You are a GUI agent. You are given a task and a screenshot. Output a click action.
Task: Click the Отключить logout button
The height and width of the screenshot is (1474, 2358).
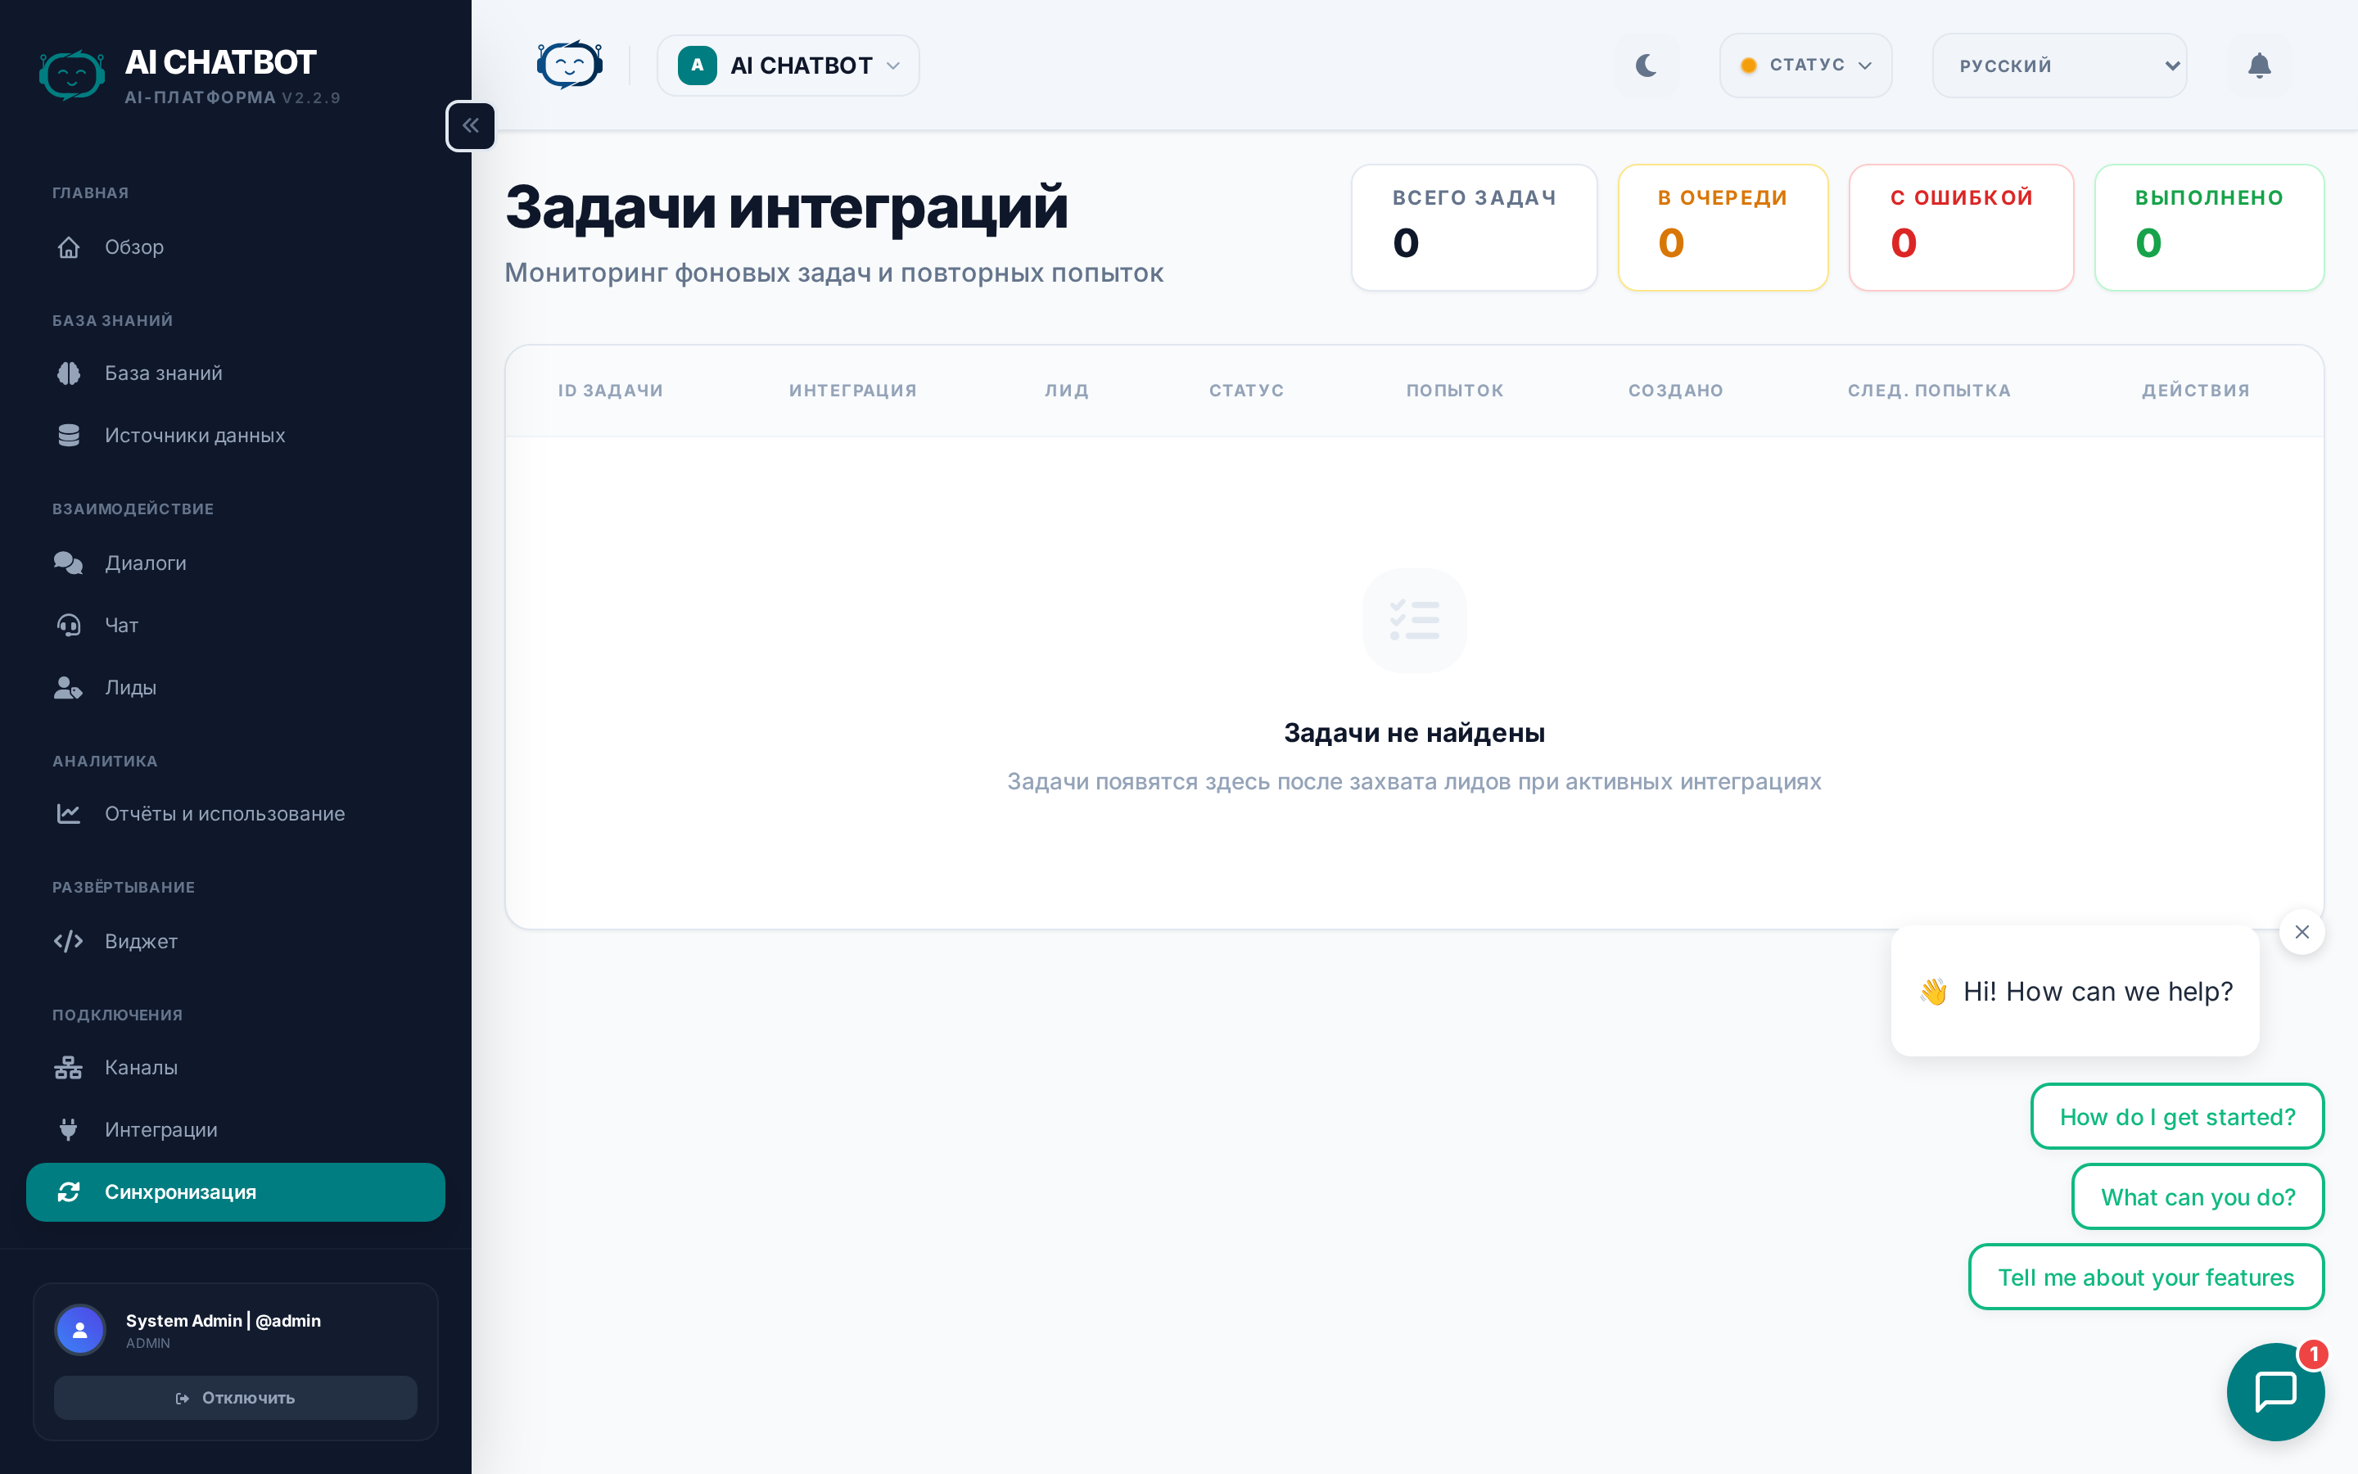[236, 1398]
